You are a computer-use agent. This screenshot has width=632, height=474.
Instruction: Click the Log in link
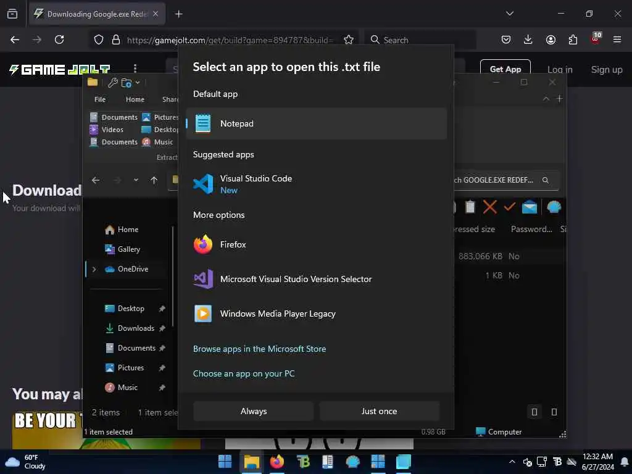pyautogui.click(x=560, y=70)
